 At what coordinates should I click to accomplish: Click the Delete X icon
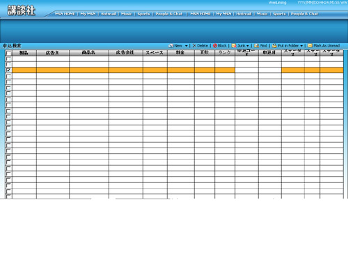point(194,46)
